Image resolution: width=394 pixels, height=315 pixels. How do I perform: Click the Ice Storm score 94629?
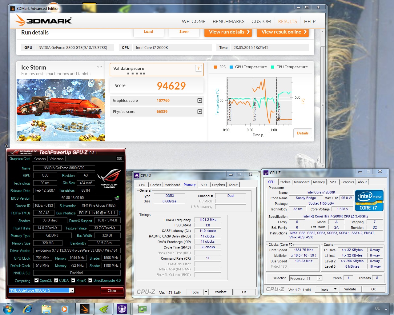point(171,86)
